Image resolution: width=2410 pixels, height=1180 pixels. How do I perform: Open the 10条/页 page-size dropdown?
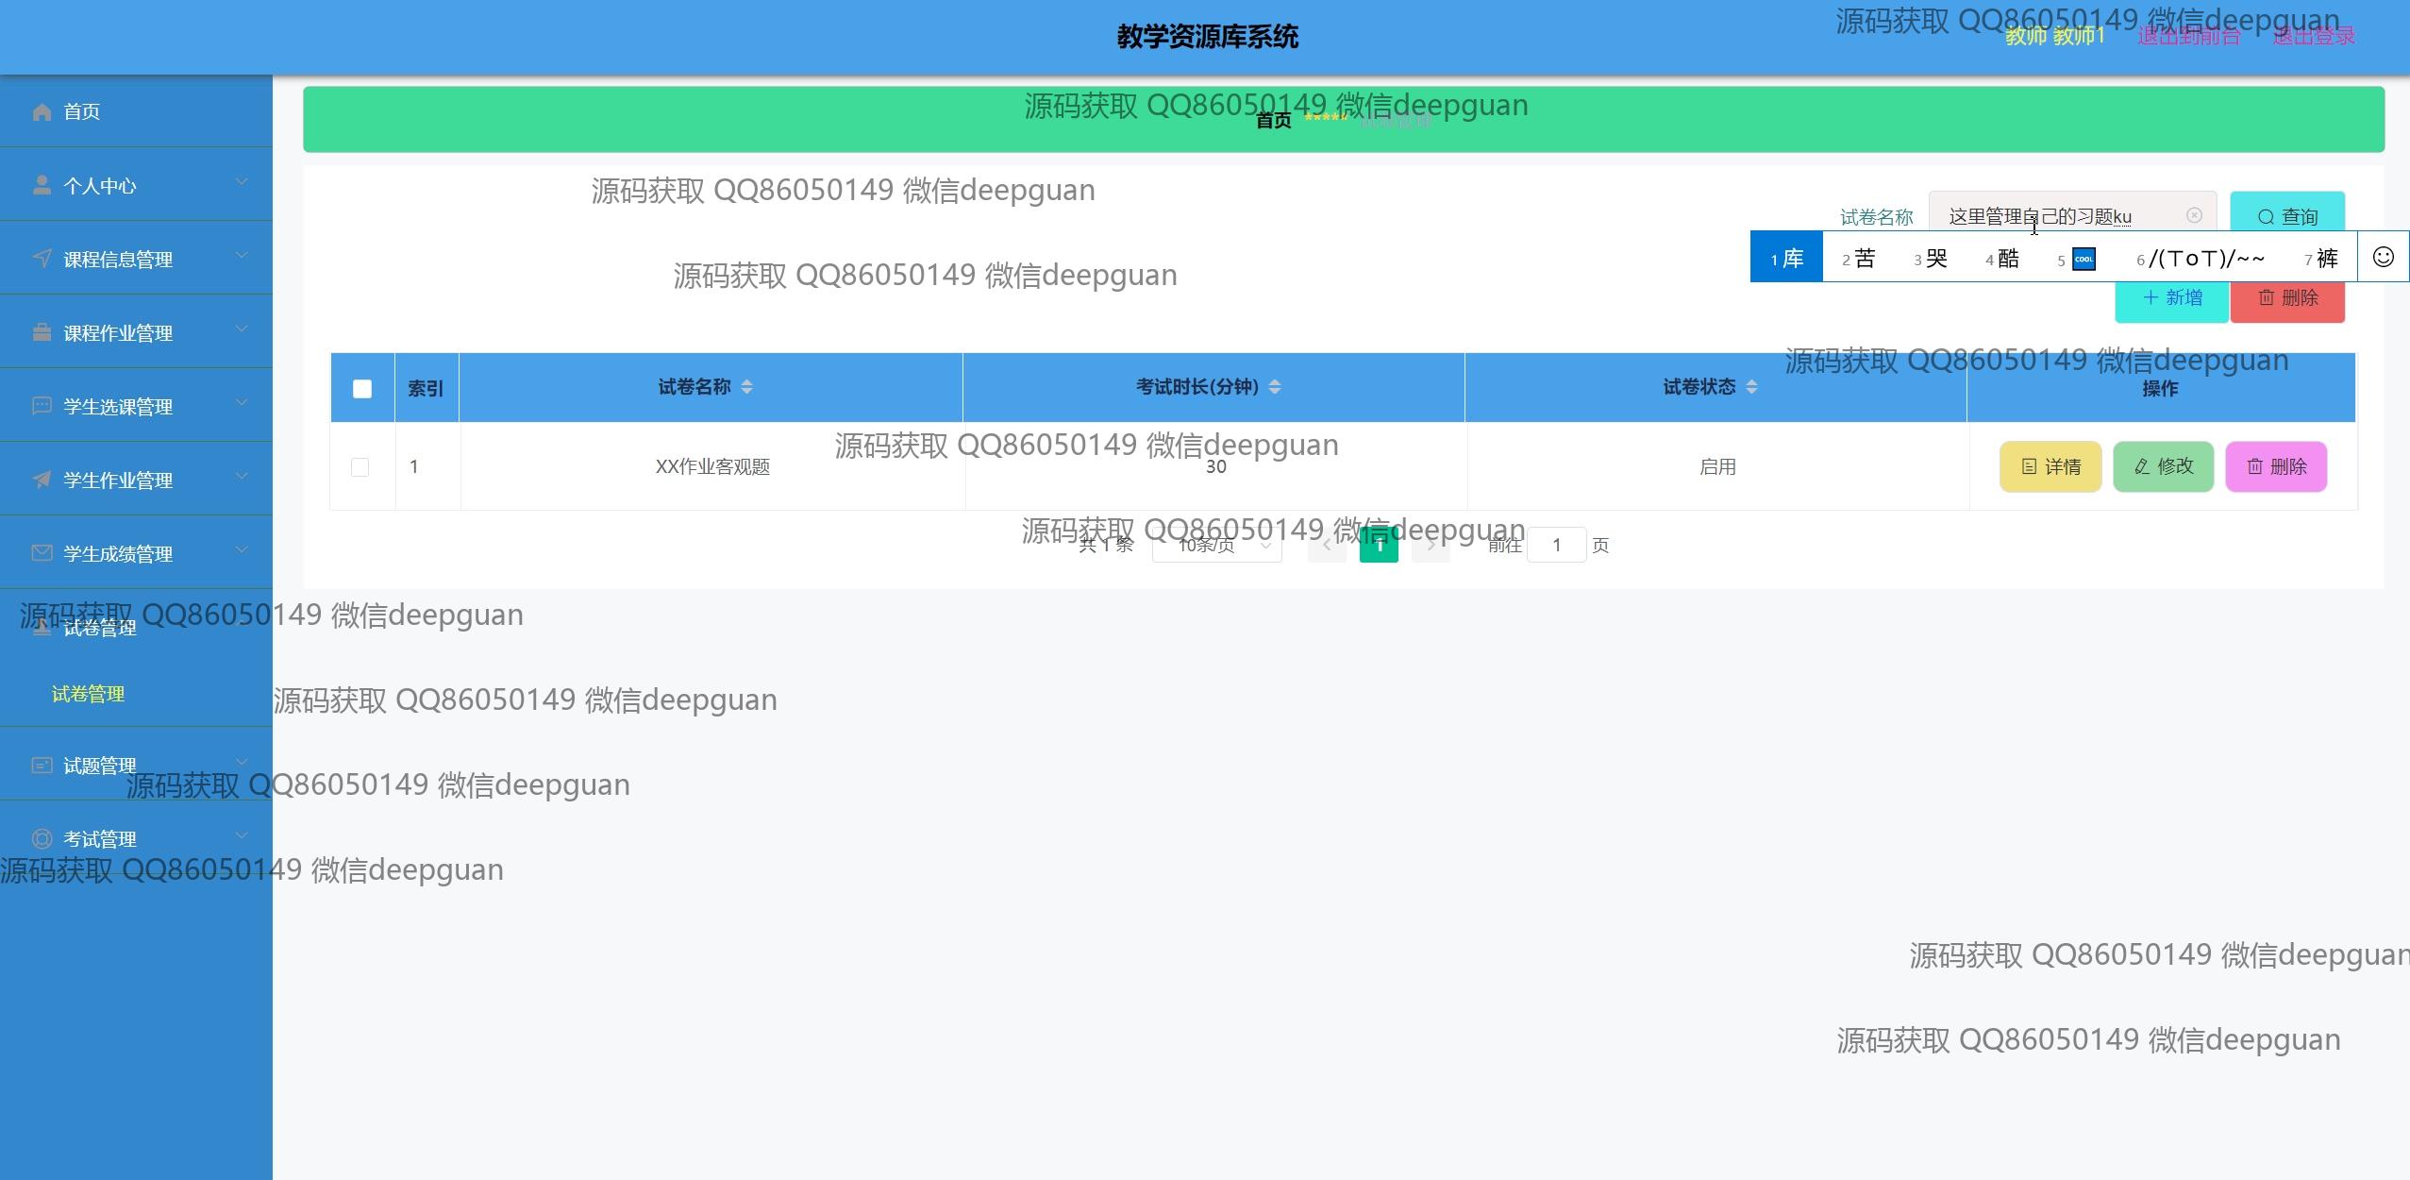pos(1216,545)
